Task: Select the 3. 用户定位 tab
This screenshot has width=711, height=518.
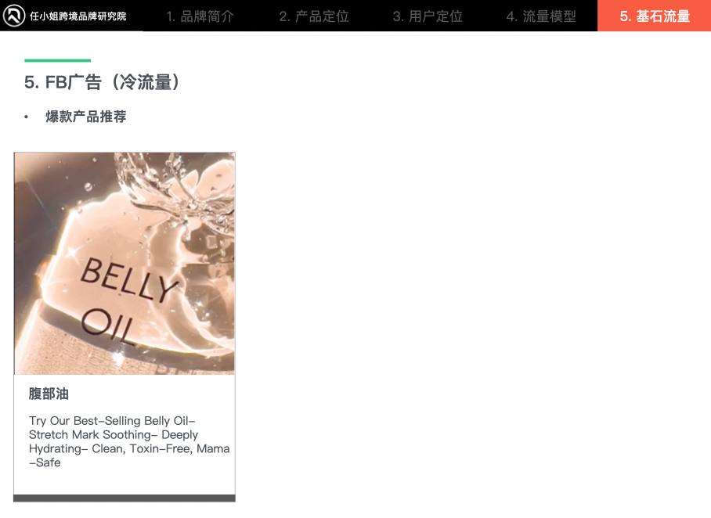Action: (x=428, y=16)
